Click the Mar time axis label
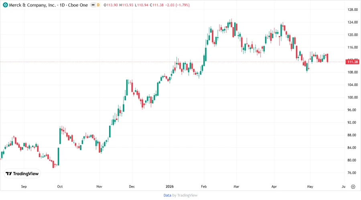 pyautogui.click(x=236, y=187)
